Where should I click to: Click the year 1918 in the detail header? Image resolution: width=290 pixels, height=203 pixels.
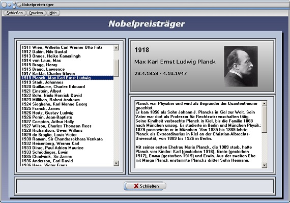[141, 50]
